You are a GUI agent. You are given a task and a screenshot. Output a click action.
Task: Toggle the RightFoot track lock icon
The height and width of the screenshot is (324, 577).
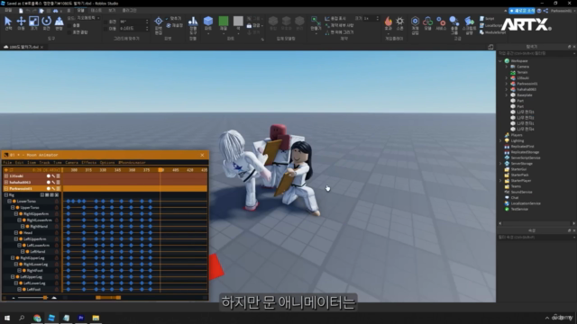pos(57,271)
